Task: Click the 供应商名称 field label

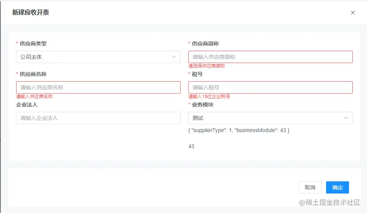Action: 33,74
